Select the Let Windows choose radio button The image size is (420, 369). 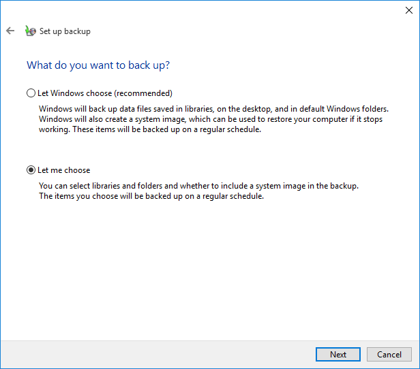(31, 93)
